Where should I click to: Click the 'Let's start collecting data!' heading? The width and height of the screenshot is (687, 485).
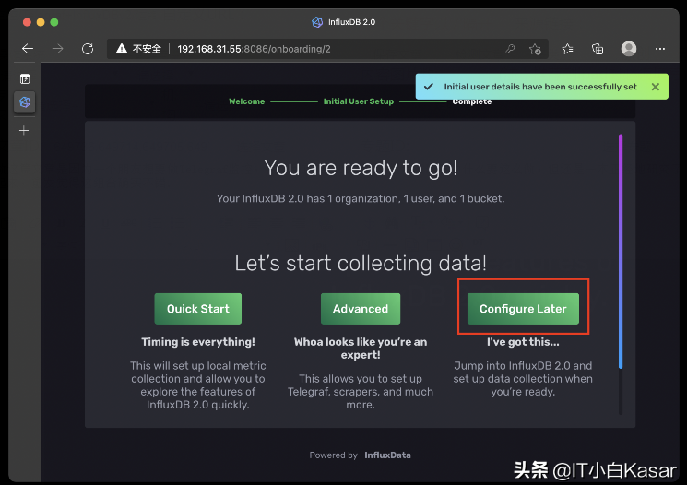(x=361, y=264)
